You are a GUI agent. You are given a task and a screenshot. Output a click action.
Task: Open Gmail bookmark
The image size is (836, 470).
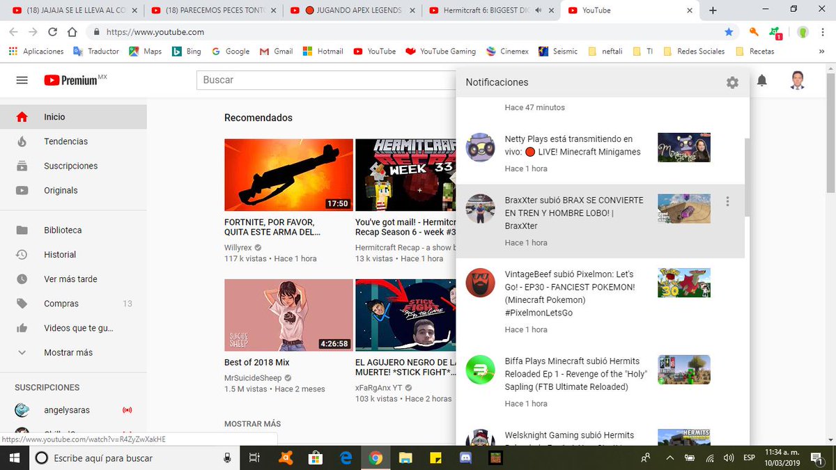click(276, 52)
